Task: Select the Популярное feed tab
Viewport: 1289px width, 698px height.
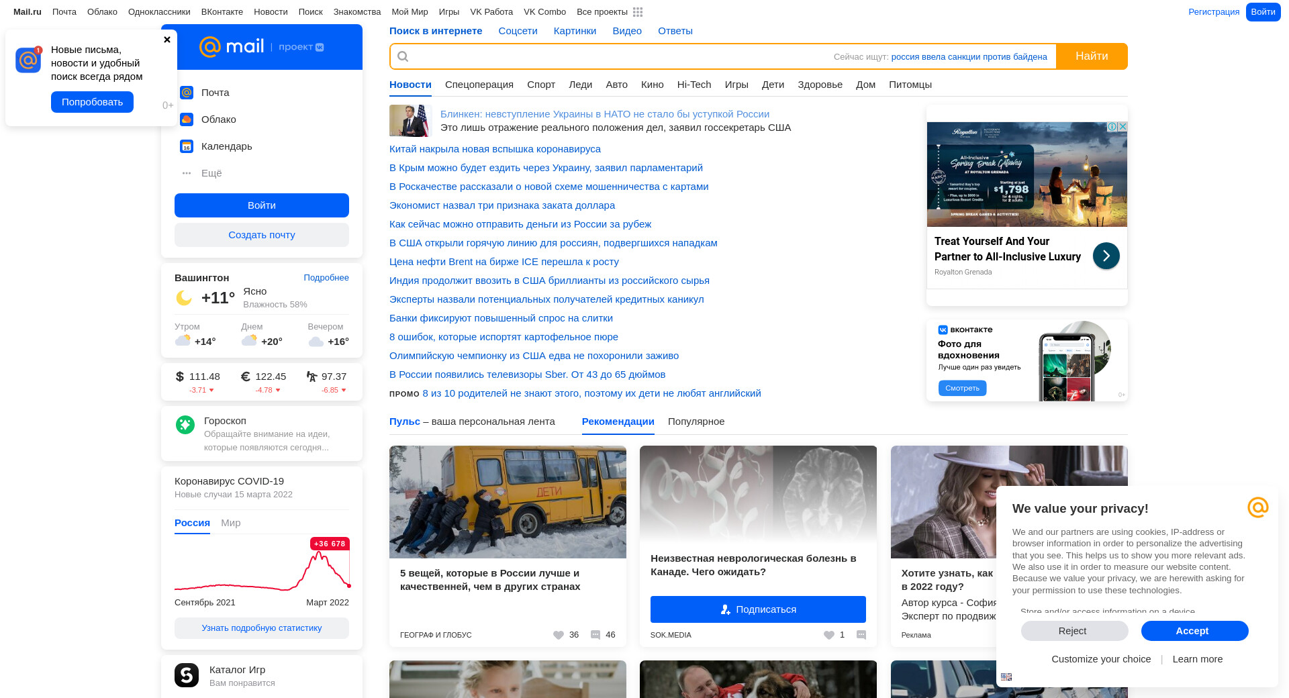Action: (696, 421)
